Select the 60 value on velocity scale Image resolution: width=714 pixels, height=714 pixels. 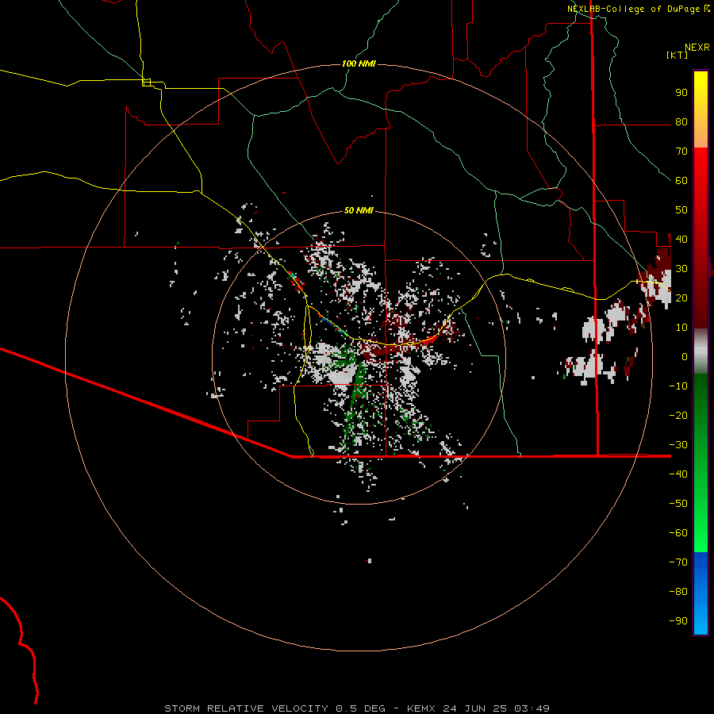point(681,180)
